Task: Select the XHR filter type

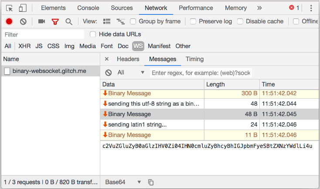Action: [24, 46]
